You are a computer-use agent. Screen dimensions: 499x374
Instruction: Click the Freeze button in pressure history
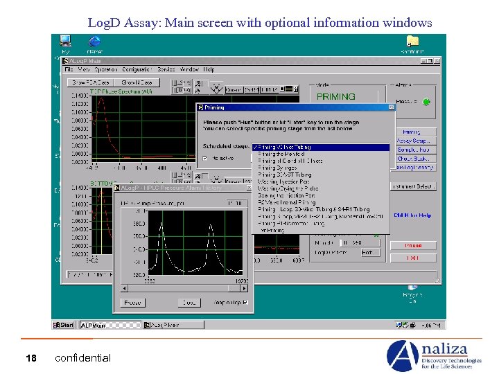(x=132, y=303)
